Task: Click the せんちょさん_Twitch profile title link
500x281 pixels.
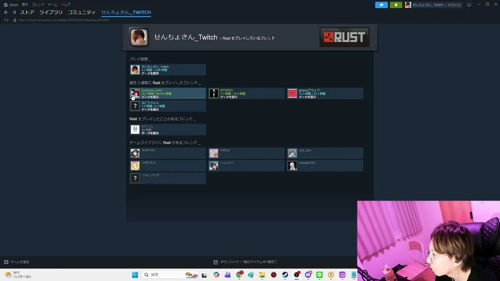Action: [186, 37]
